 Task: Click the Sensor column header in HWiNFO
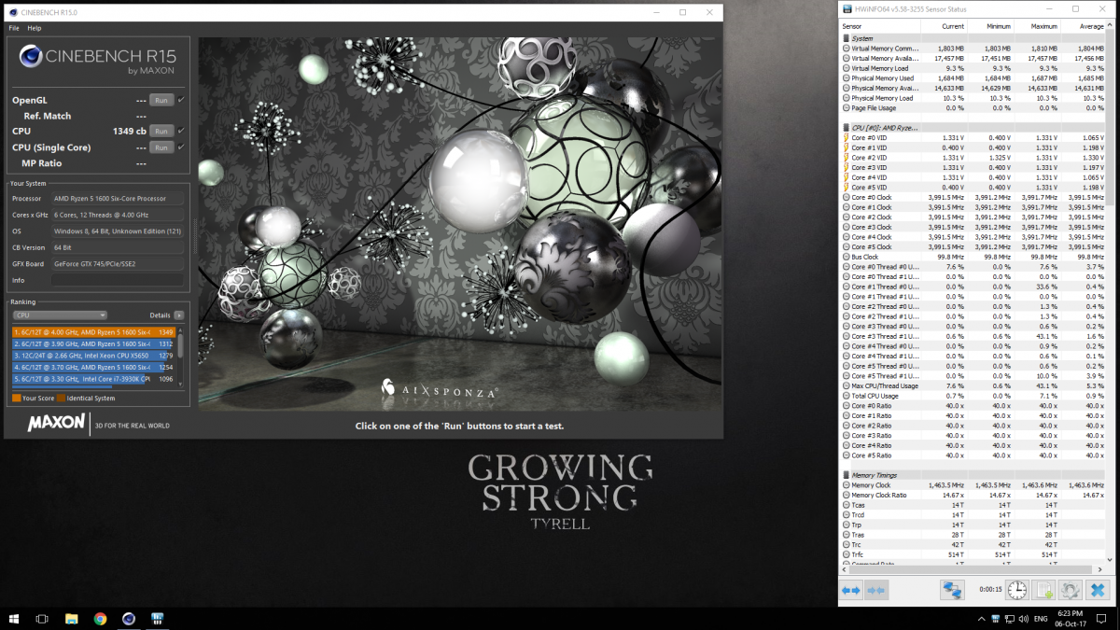point(880,26)
